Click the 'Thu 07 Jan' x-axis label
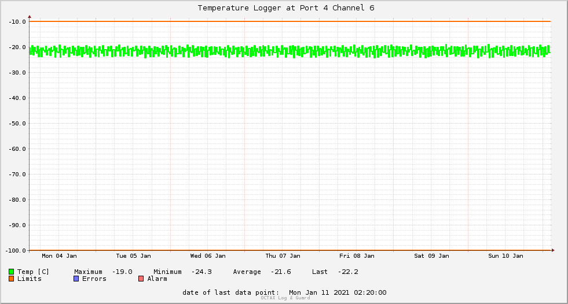 point(283,256)
